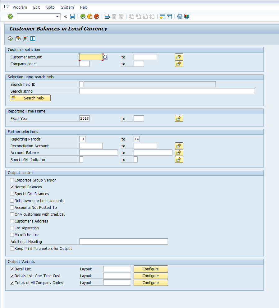The height and width of the screenshot is (308, 279).
Task: Open the command field dropdown arrow
Action: click(57, 16)
